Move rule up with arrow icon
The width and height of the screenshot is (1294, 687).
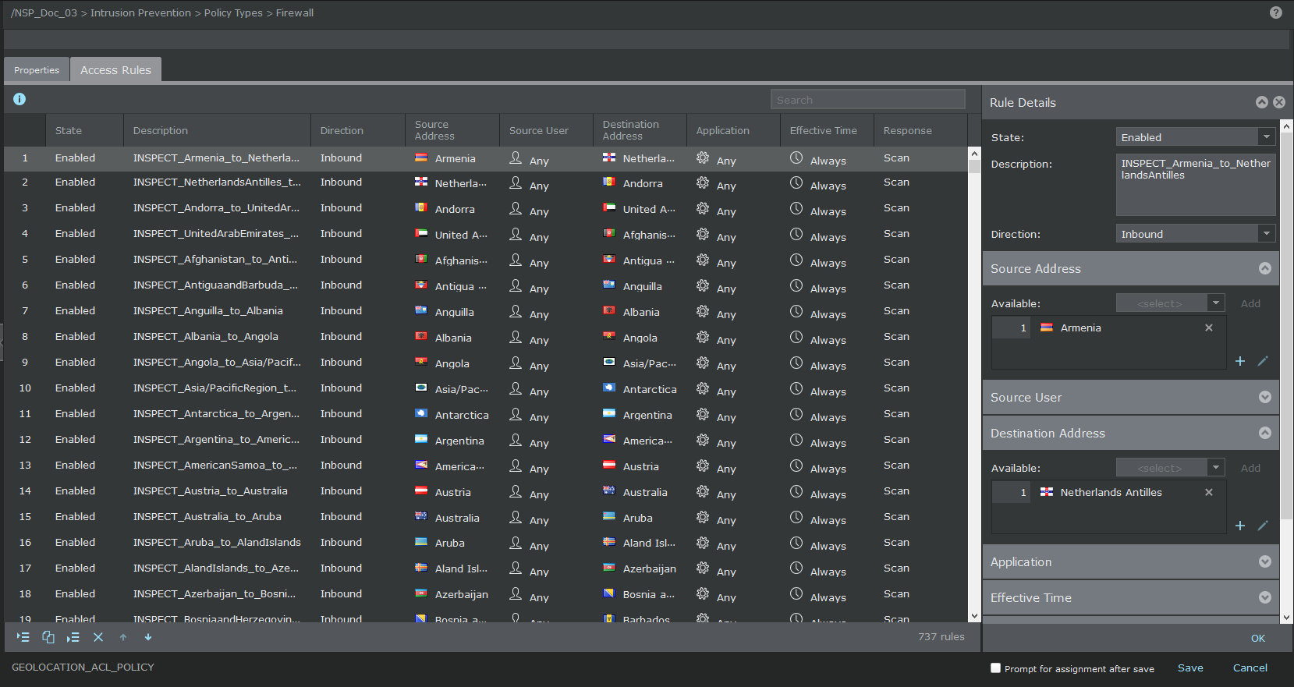(x=123, y=637)
